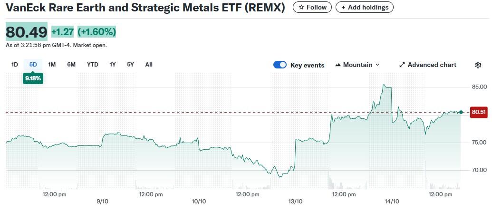Select the 1Y time range
Image resolution: width=492 pixels, height=212 pixels.
[x=113, y=65]
